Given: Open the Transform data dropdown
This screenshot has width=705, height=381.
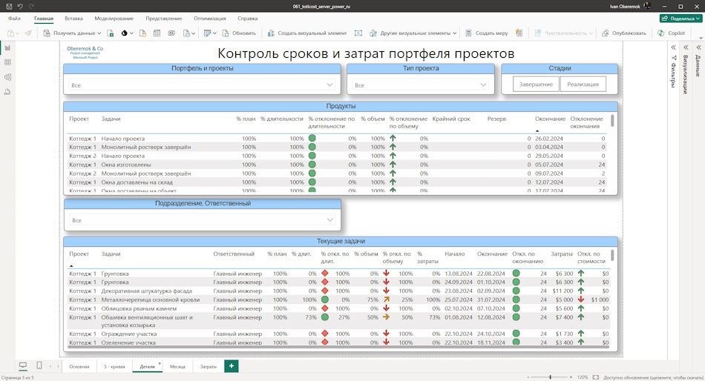Looking at the screenshot, I should click(x=209, y=33).
